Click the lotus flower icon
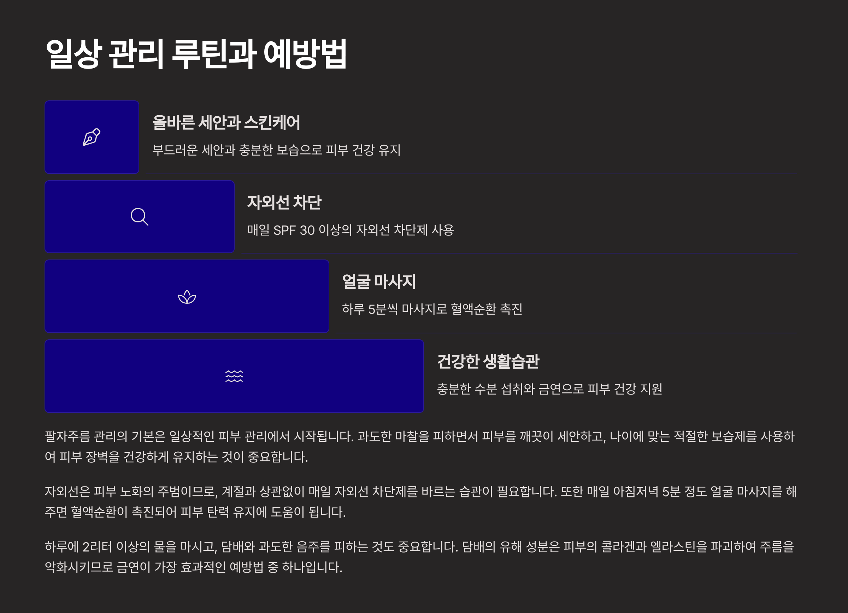 point(187,297)
